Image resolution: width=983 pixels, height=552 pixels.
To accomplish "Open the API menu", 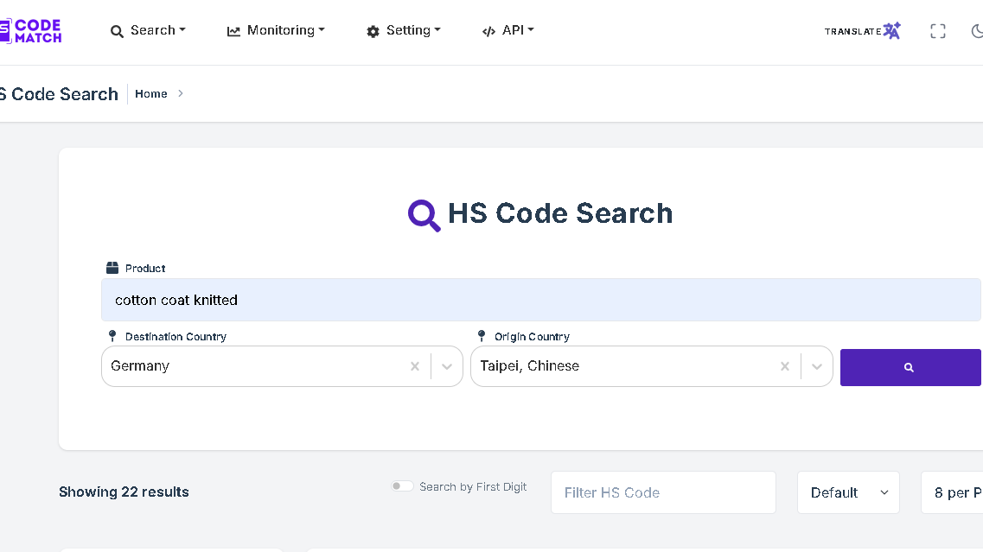I will [508, 30].
